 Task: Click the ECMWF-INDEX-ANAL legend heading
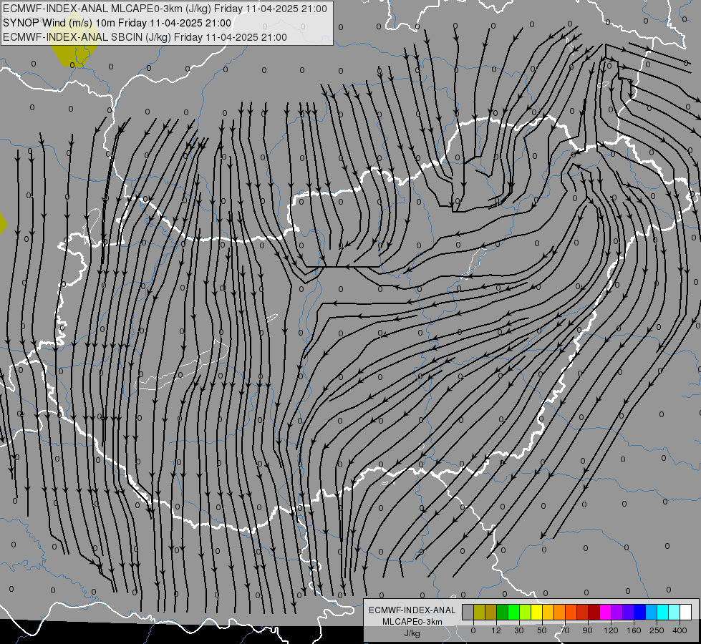point(412,610)
